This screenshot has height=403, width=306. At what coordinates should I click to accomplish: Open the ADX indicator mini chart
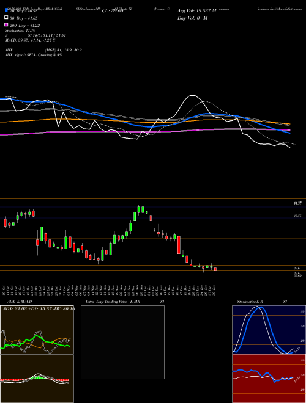tap(37, 330)
